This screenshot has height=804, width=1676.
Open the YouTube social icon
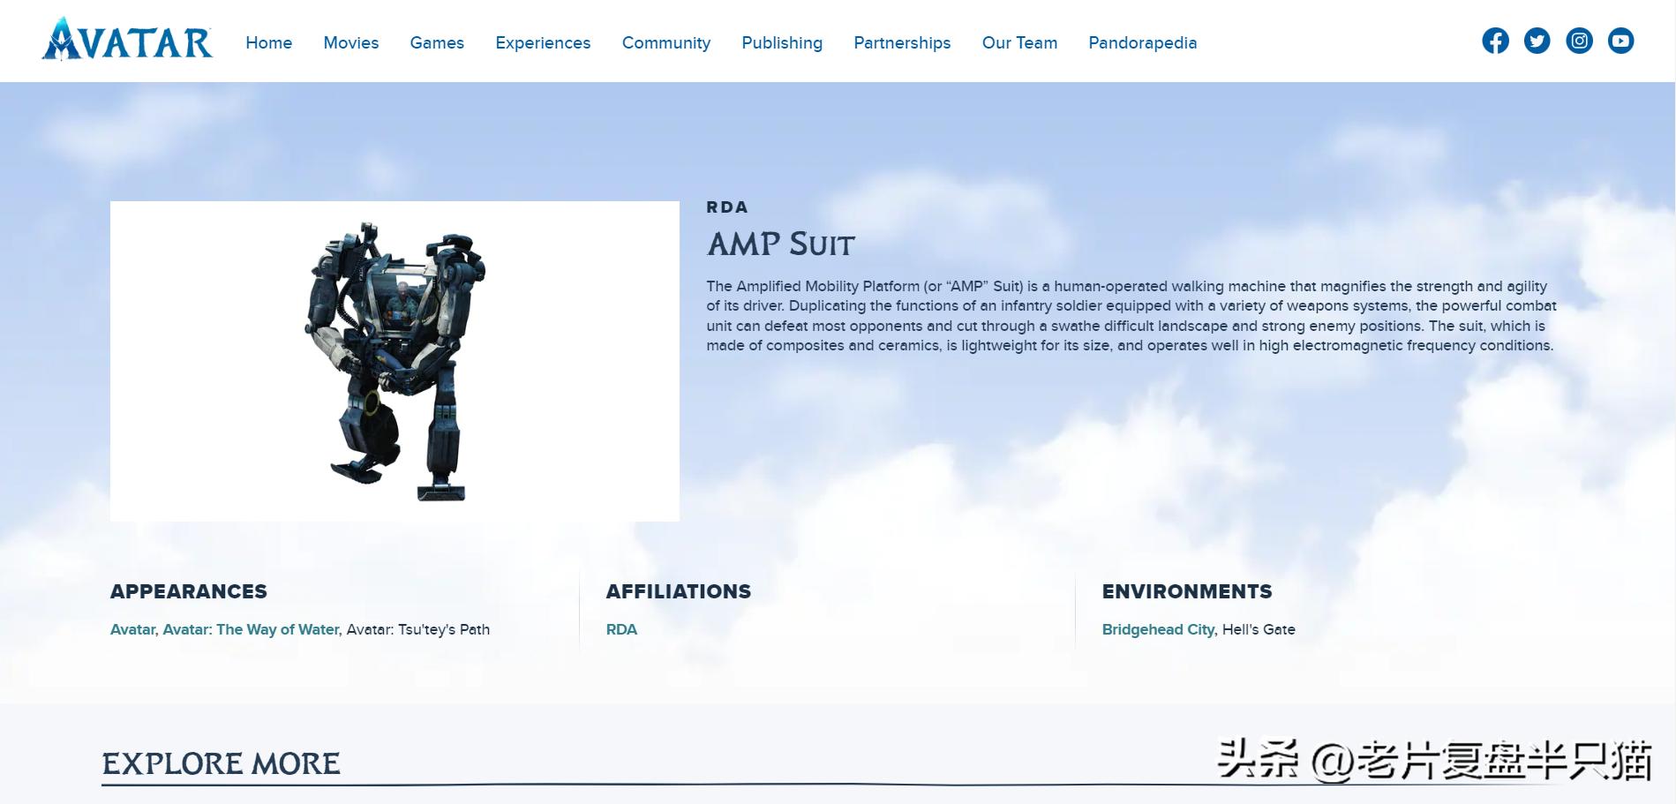pyautogui.click(x=1620, y=41)
